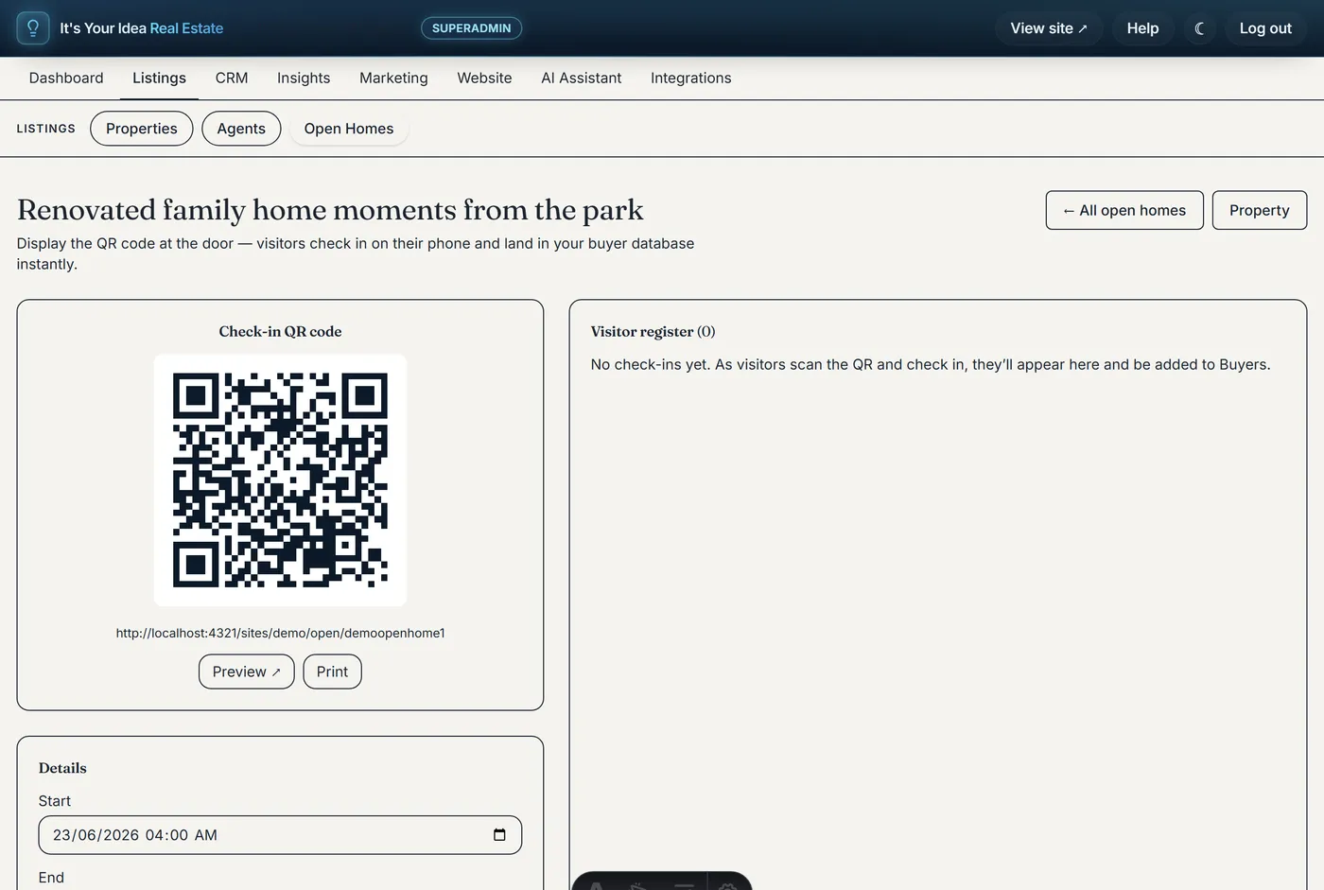Open the CRM tab
The height and width of the screenshot is (890, 1324).
232,78
